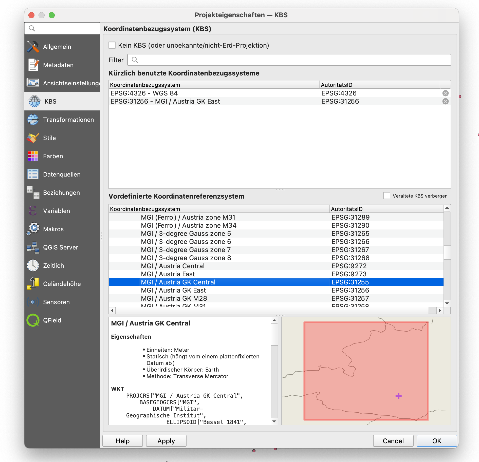Click the Filter field magnifier icon
Viewport: 479px width, 462px height.
coord(135,60)
